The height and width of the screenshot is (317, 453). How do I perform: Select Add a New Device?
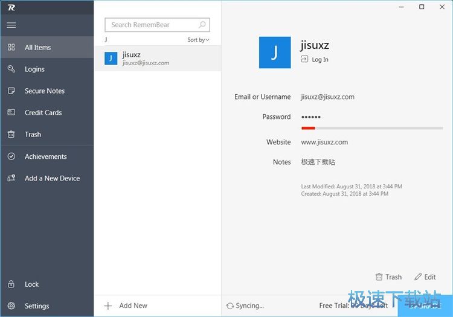pyautogui.click(x=47, y=178)
